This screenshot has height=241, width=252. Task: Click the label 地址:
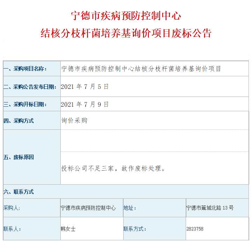[130, 208]
